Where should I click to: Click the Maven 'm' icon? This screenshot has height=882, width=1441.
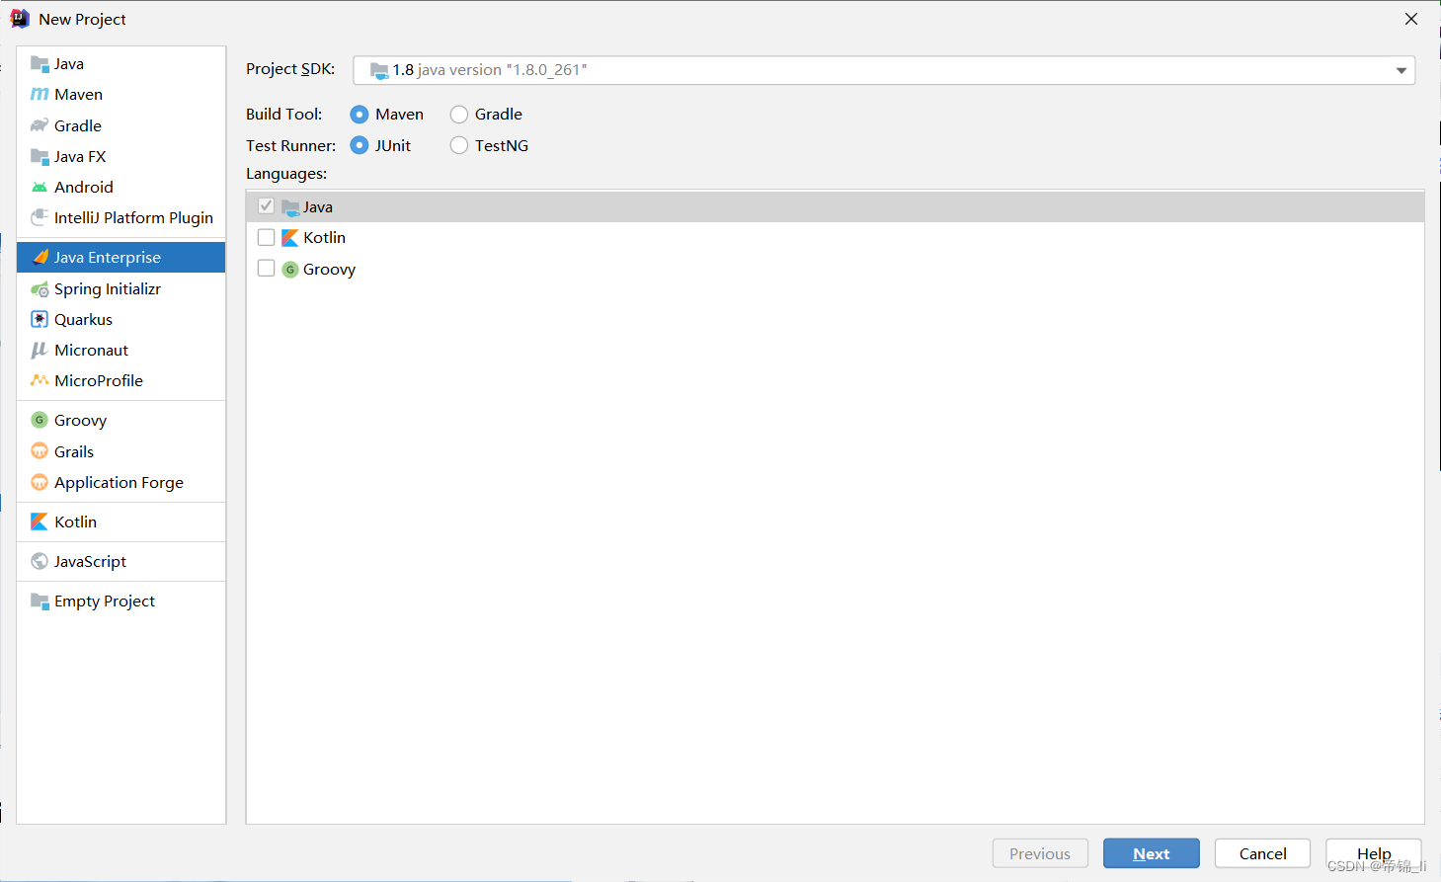40,95
